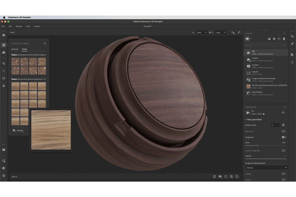Image resolution: width=296 pixels, height=197 pixels.
Task: Open the height resolution dropdown
Action: point(221,33)
